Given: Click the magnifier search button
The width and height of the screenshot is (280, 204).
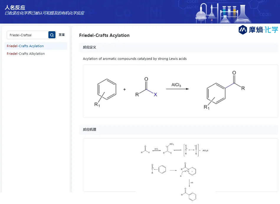Looking at the screenshot, I should click(x=52, y=35).
